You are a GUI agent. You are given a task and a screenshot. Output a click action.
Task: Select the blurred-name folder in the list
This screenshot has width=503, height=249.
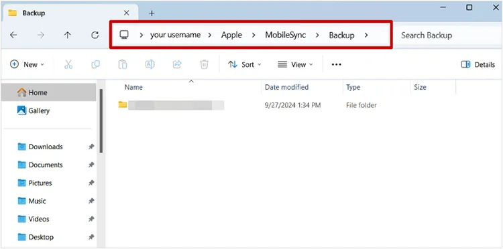click(x=171, y=105)
